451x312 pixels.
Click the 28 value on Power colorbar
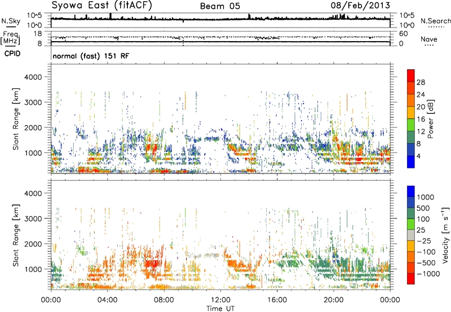coord(421,82)
